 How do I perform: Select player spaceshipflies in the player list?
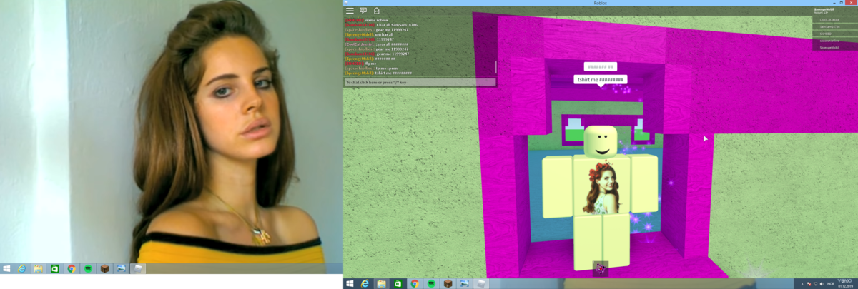point(835,41)
